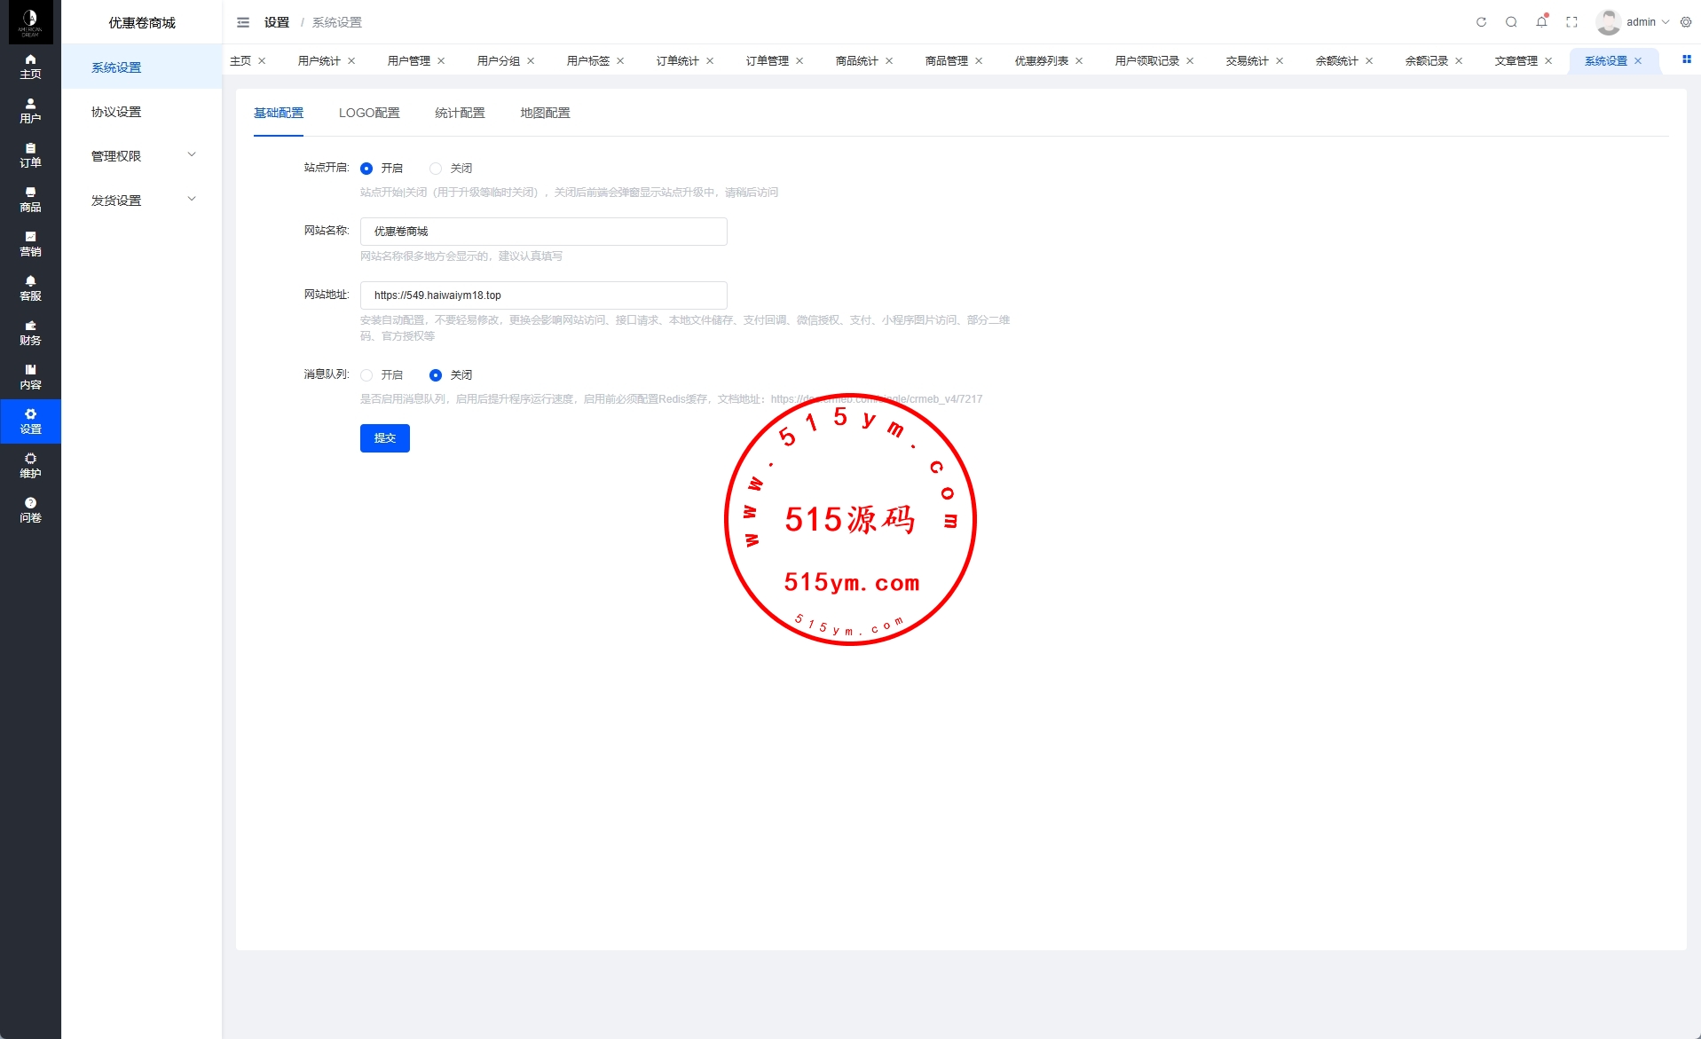Switch to the 地图配置 tab
Screen dimensions: 1701x1039
[x=545, y=114]
